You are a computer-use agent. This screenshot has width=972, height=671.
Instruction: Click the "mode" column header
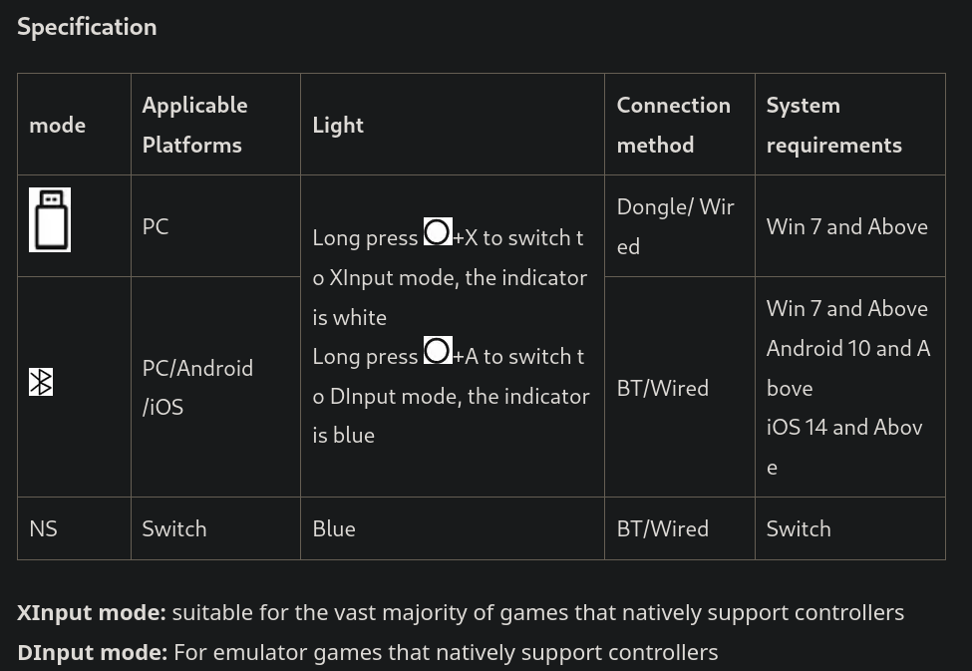coord(57,125)
